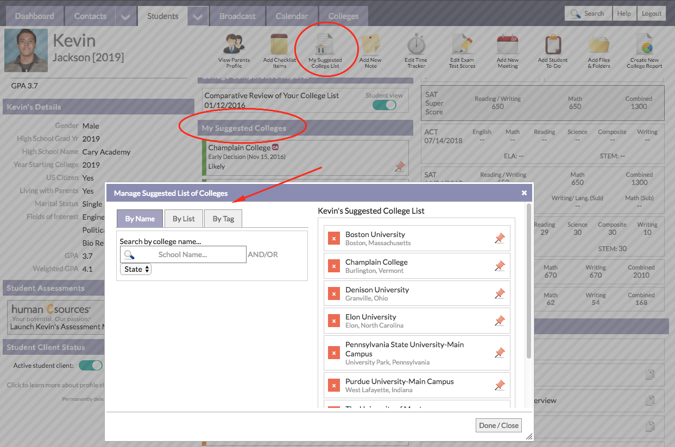Open the Contacts tab
Screen dimensions: 675x447
(90, 16)
